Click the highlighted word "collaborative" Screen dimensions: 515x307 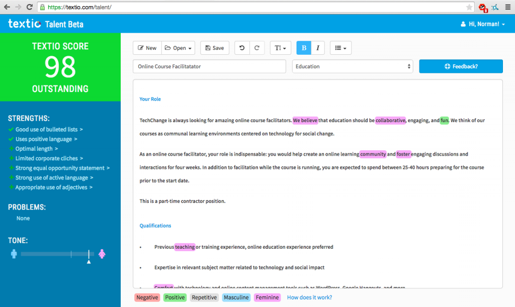click(390, 121)
